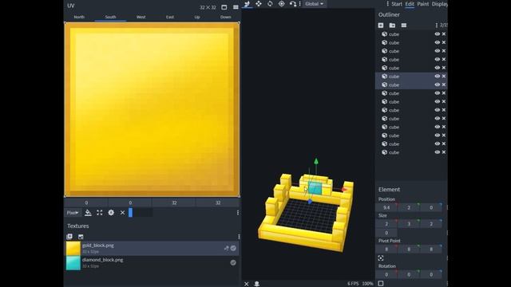Select the South face tab in UV panel
Image resolution: width=511 pixels, height=287 pixels.
[110, 17]
